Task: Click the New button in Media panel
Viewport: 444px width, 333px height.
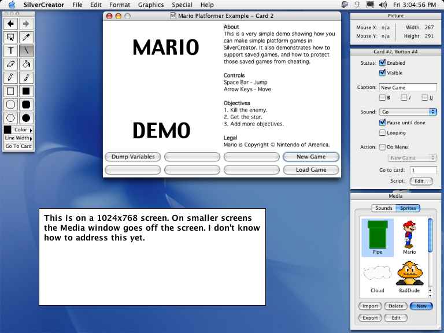Action: pyautogui.click(x=421, y=306)
